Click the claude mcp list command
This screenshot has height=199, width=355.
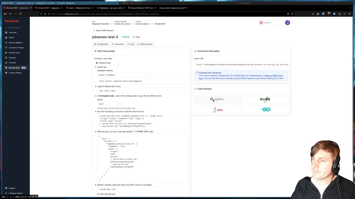(143, 189)
